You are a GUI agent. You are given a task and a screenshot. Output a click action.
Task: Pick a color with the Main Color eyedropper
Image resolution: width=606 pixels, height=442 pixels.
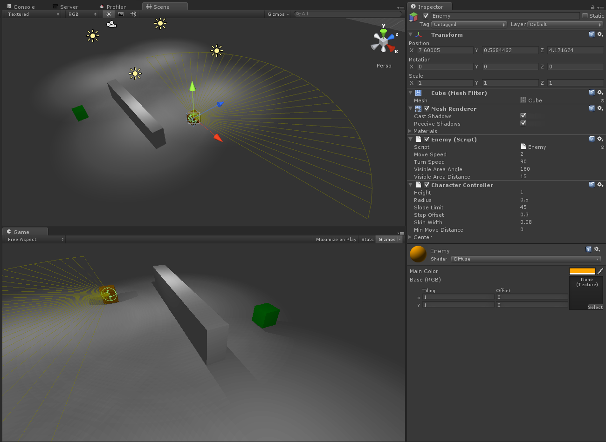(x=600, y=271)
